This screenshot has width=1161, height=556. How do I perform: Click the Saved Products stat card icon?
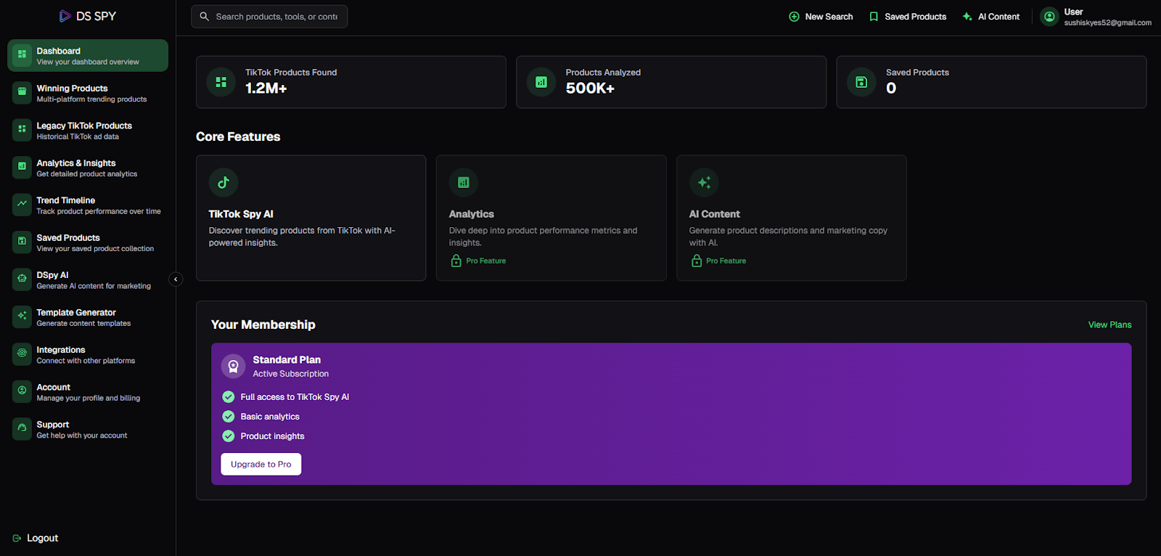pos(861,83)
